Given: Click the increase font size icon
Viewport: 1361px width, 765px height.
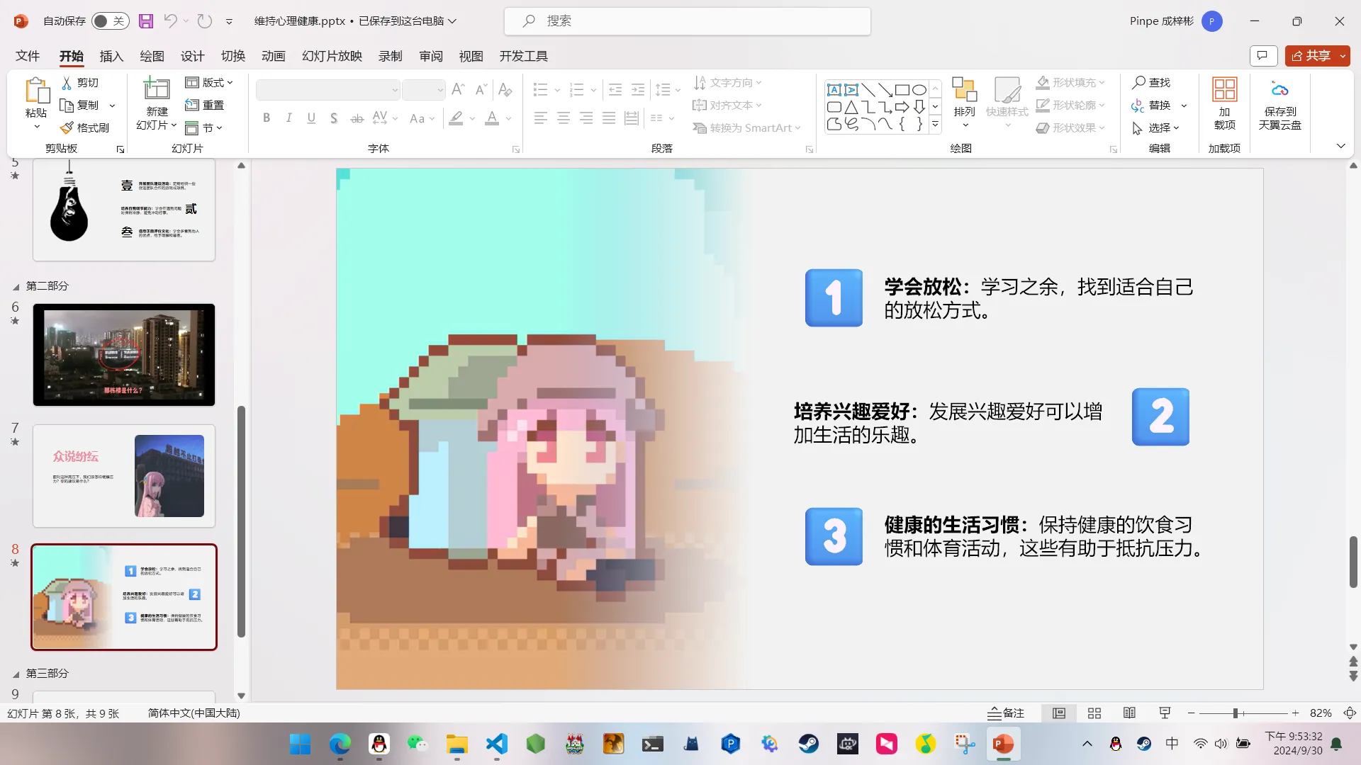Looking at the screenshot, I should pyautogui.click(x=458, y=89).
